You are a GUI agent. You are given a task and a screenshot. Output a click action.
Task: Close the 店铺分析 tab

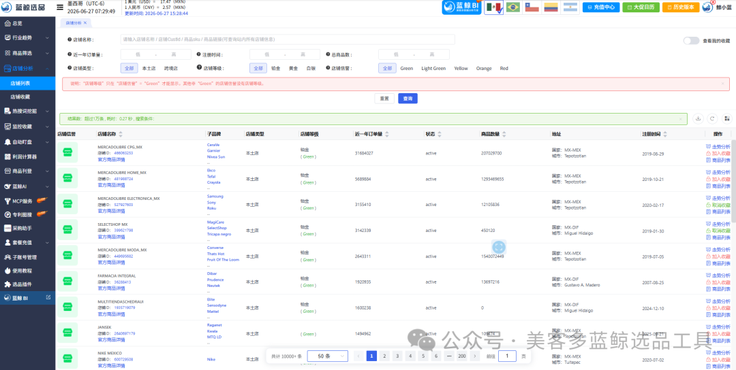(x=85, y=22)
